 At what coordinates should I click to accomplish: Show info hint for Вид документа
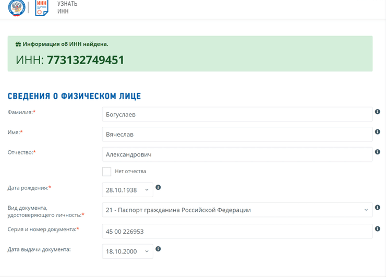pos(377,207)
